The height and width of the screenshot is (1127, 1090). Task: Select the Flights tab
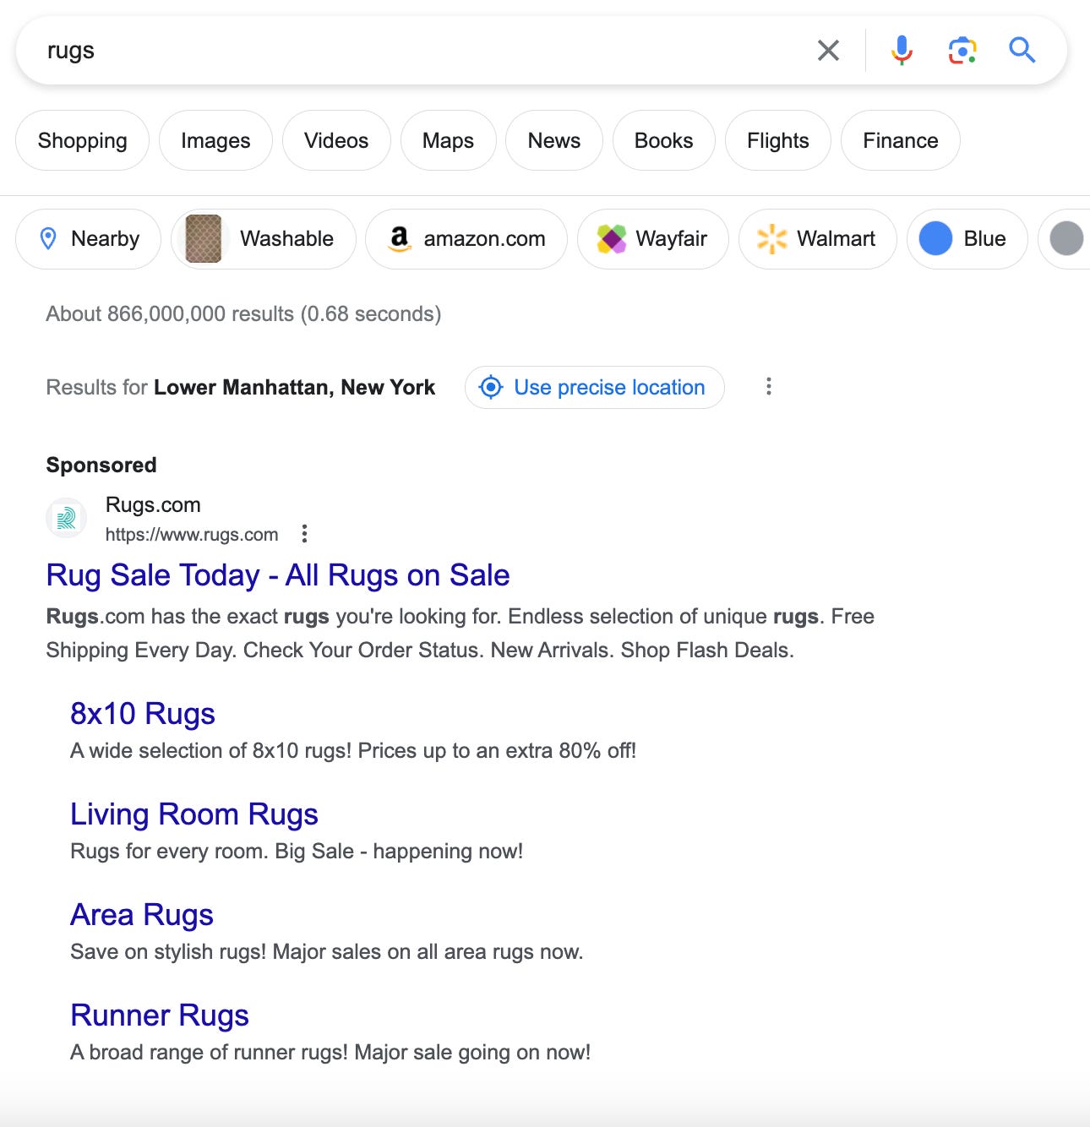click(x=778, y=140)
